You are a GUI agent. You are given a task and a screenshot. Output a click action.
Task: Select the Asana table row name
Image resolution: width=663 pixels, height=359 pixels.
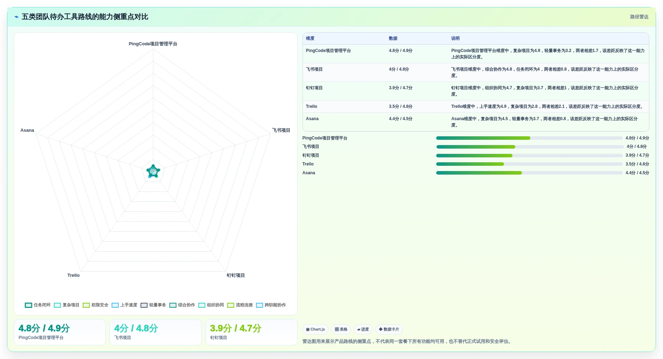click(312, 119)
